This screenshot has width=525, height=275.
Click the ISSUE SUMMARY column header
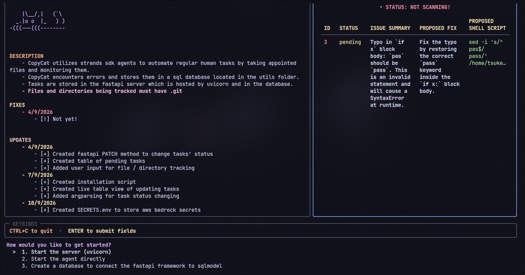[x=390, y=28]
